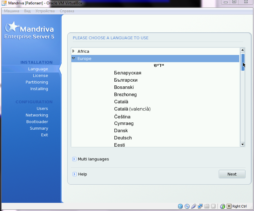Click the video capture status icon

[x=213, y=206]
